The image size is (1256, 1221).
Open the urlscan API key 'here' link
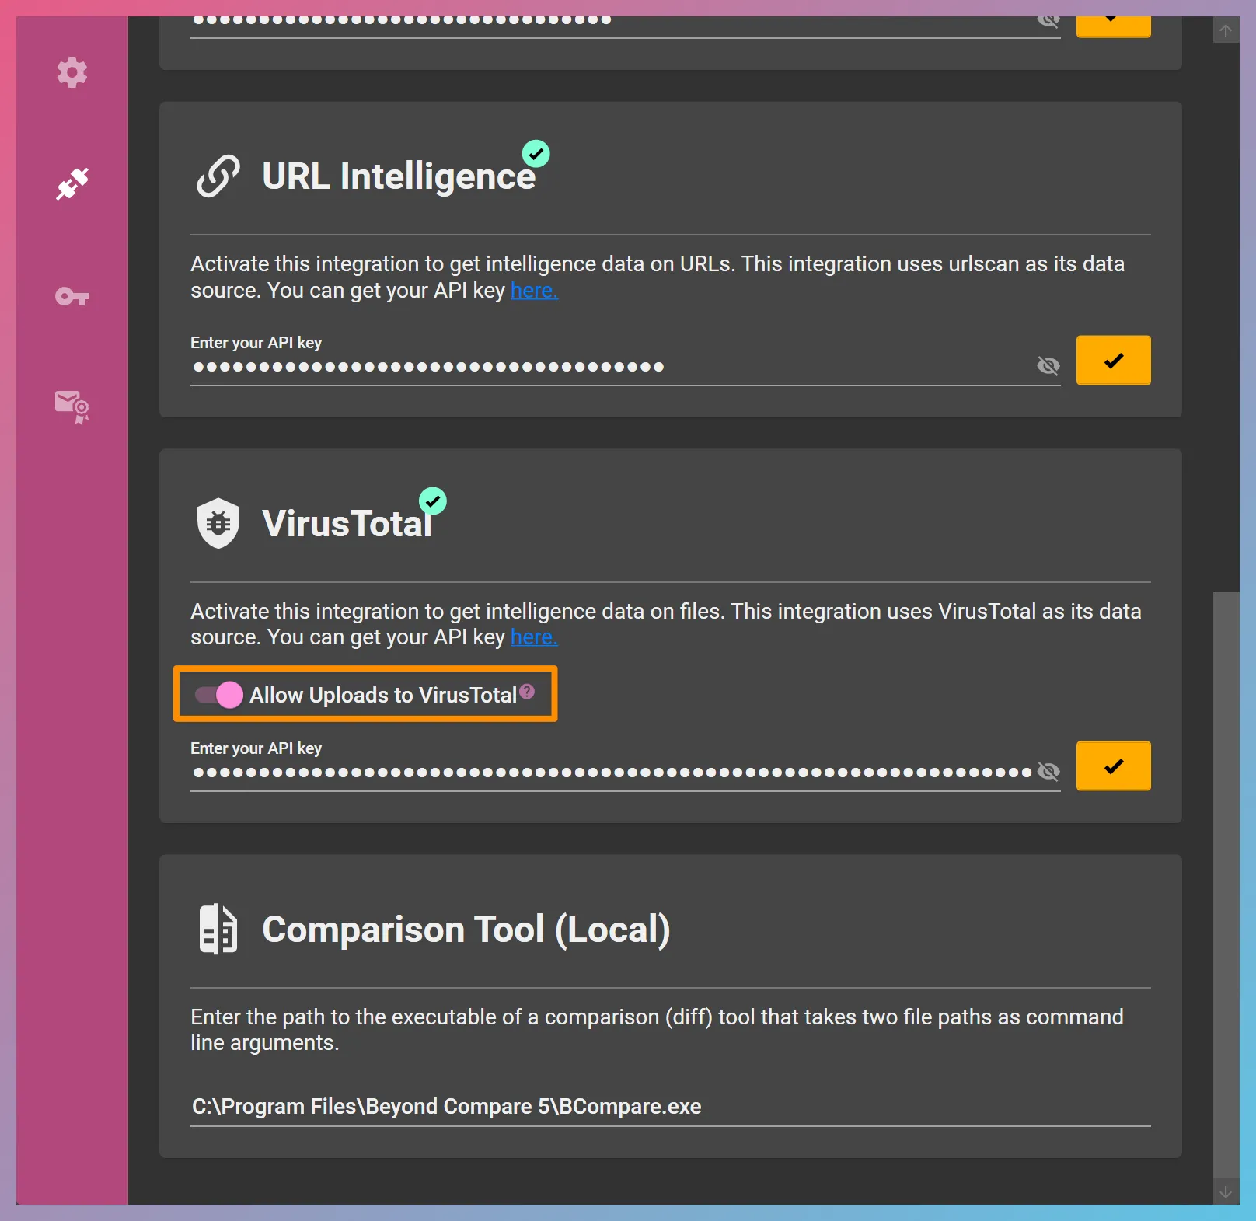pos(534,291)
